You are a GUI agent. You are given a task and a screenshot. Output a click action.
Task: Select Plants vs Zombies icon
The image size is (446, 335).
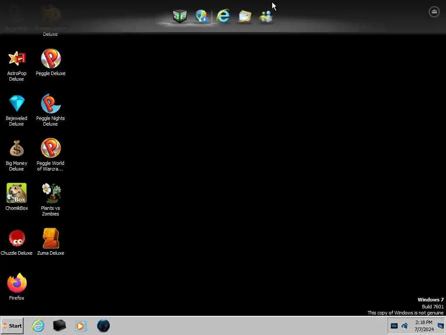click(51, 193)
